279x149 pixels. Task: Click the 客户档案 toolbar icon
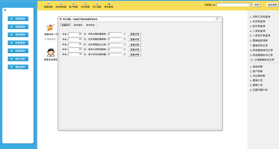pyautogui.click(x=73, y=4)
